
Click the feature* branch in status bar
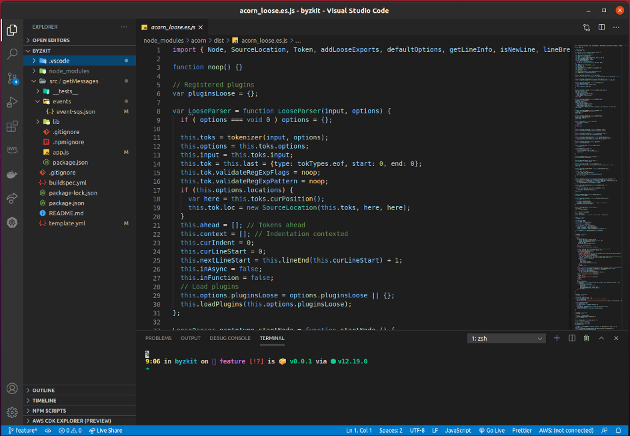point(23,431)
